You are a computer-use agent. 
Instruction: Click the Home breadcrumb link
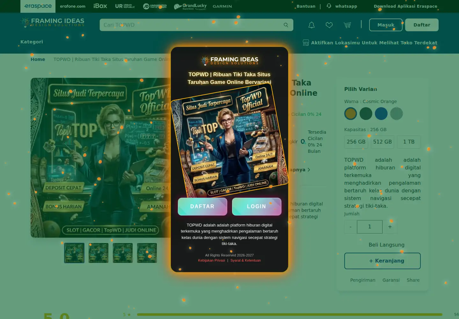point(38,59)
